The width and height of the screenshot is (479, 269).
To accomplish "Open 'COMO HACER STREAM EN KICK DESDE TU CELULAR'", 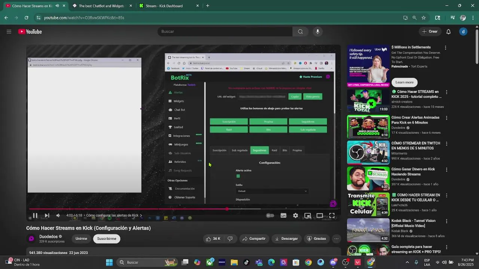I will [x=416, y=198].
